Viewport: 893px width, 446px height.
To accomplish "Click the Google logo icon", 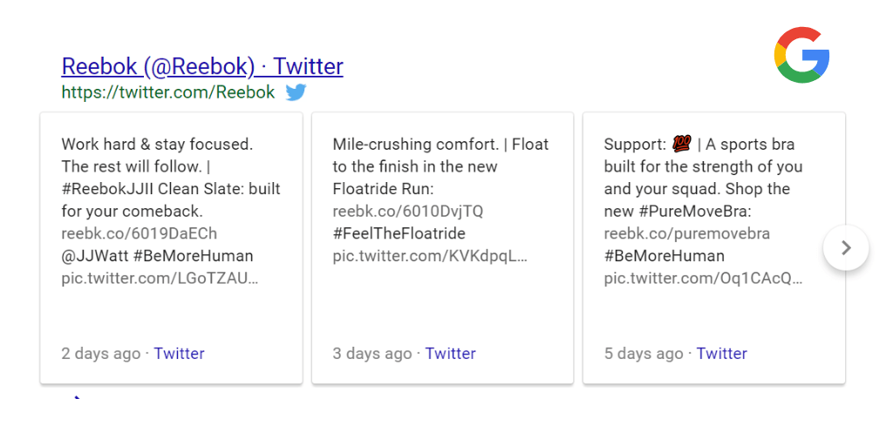I will (801, 55).
